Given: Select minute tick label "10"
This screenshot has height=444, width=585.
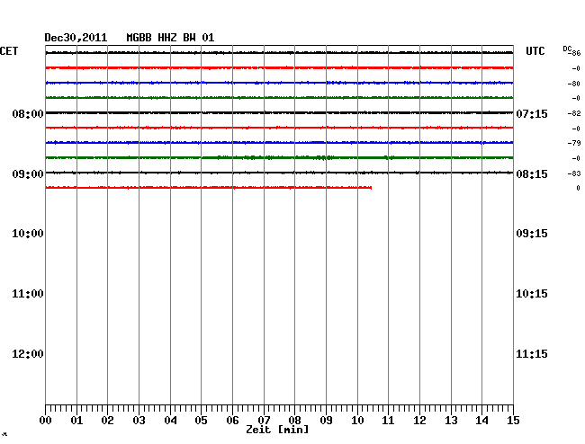Looking at the screenshot, I should coord(357,421).
